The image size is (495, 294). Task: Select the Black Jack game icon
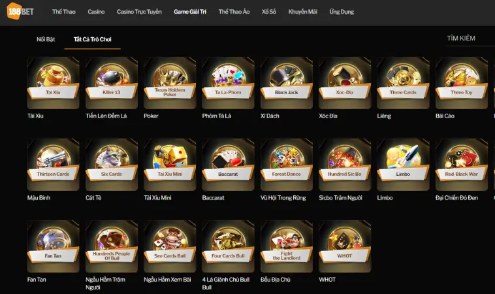click(x=286, y=83)
